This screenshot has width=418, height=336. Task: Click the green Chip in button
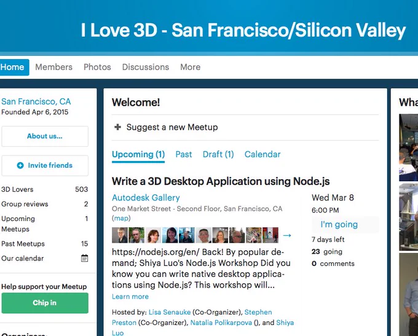45,303
